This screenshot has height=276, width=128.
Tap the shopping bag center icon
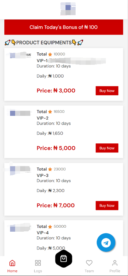[x=63, y=259]
